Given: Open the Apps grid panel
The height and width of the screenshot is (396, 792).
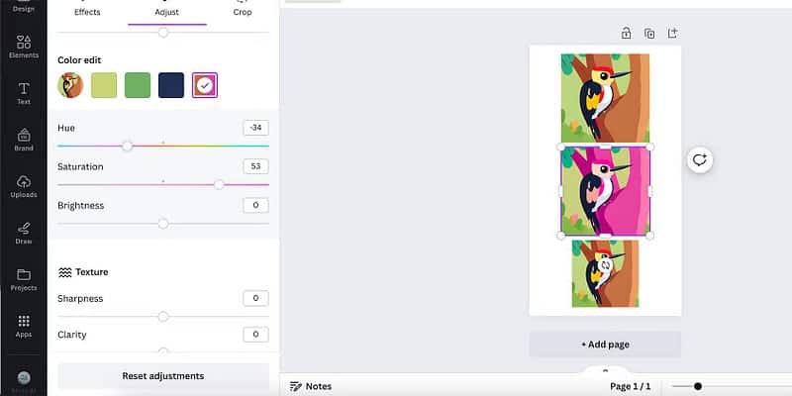Looking at the screenshot, I should pyautogui.click(x=23, y=326).
